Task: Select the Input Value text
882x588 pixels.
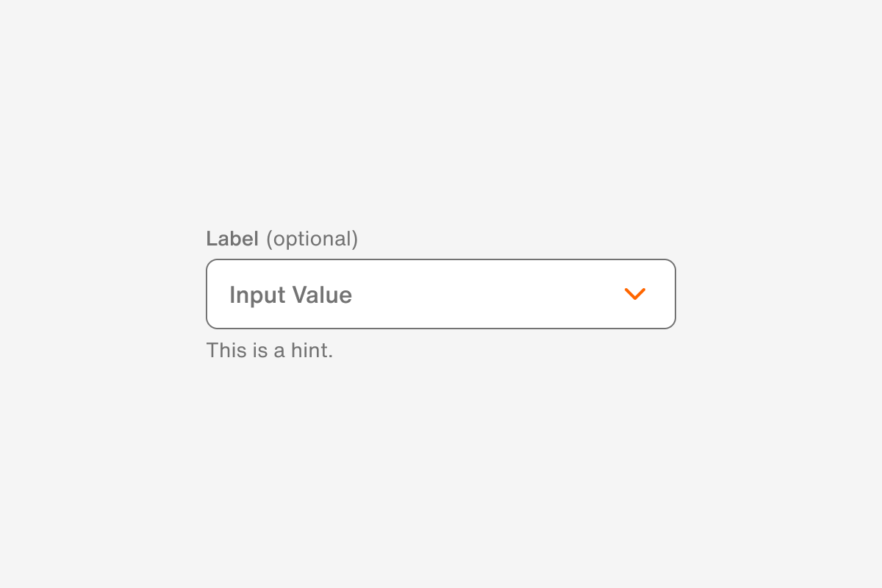Action: (x=290, y=294)
